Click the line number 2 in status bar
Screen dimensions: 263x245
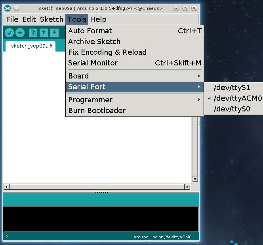pos(7,237)
